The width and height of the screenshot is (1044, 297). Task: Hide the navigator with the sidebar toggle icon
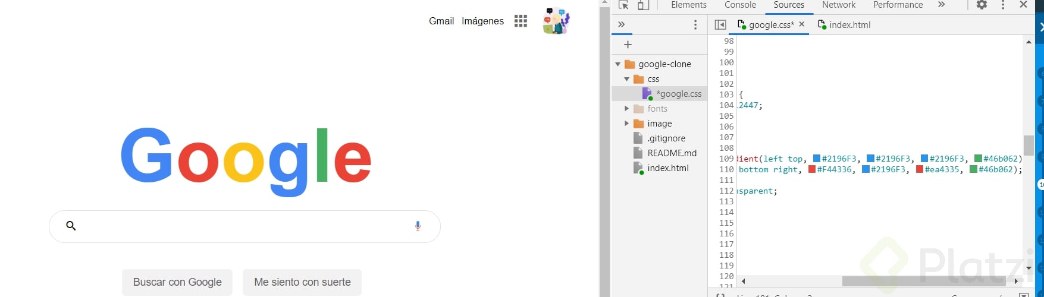tap(720, 24)
